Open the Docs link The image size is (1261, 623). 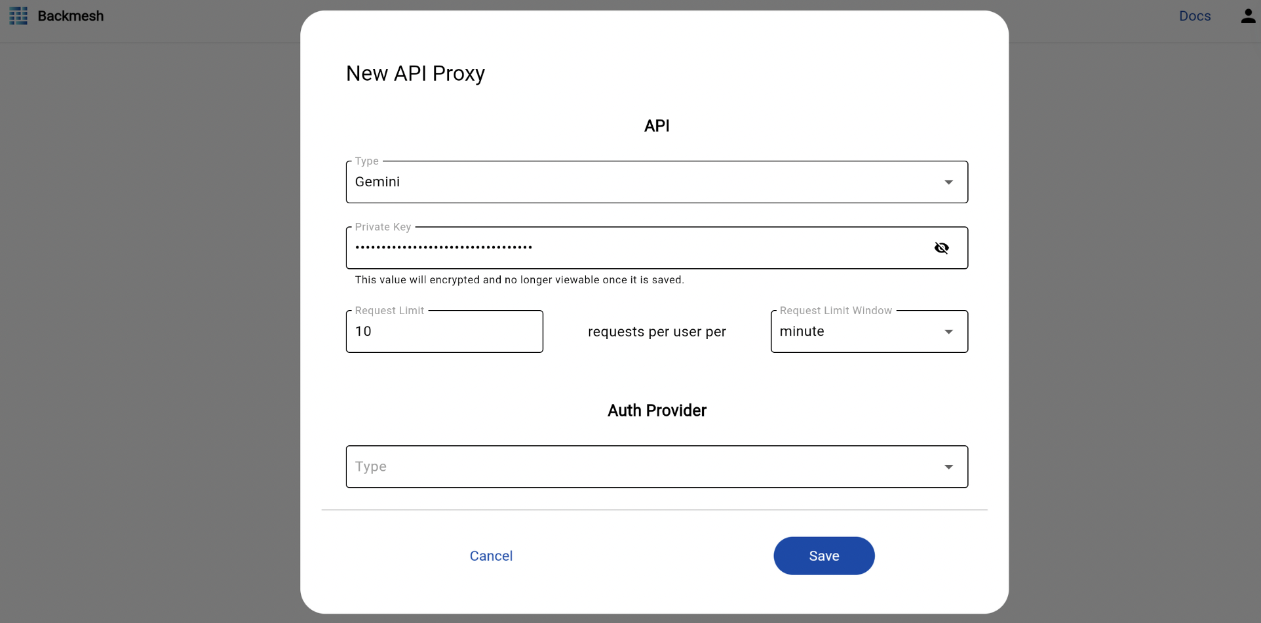pyautogui.click(x=1194, y=16)
